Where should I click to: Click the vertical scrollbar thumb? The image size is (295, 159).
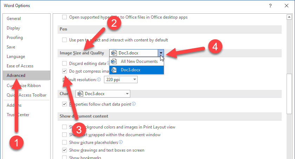tap(289, 93)
